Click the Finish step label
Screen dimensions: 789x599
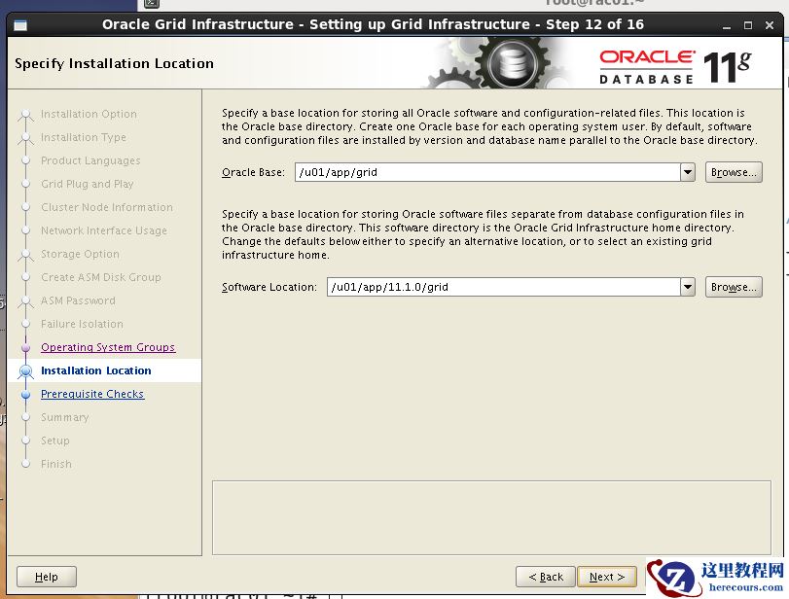(56, 464)
